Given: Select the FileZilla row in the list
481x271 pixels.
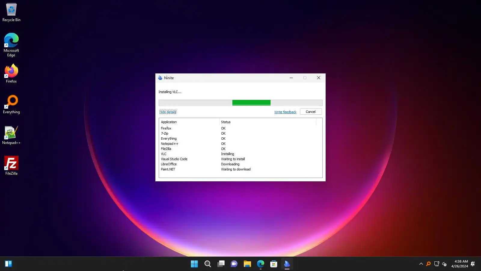Looking at the screenshot, I should click(x=240, y=149).
